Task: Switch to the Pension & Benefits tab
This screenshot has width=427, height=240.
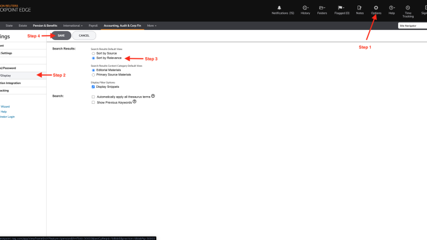Action: click(45, 26)
